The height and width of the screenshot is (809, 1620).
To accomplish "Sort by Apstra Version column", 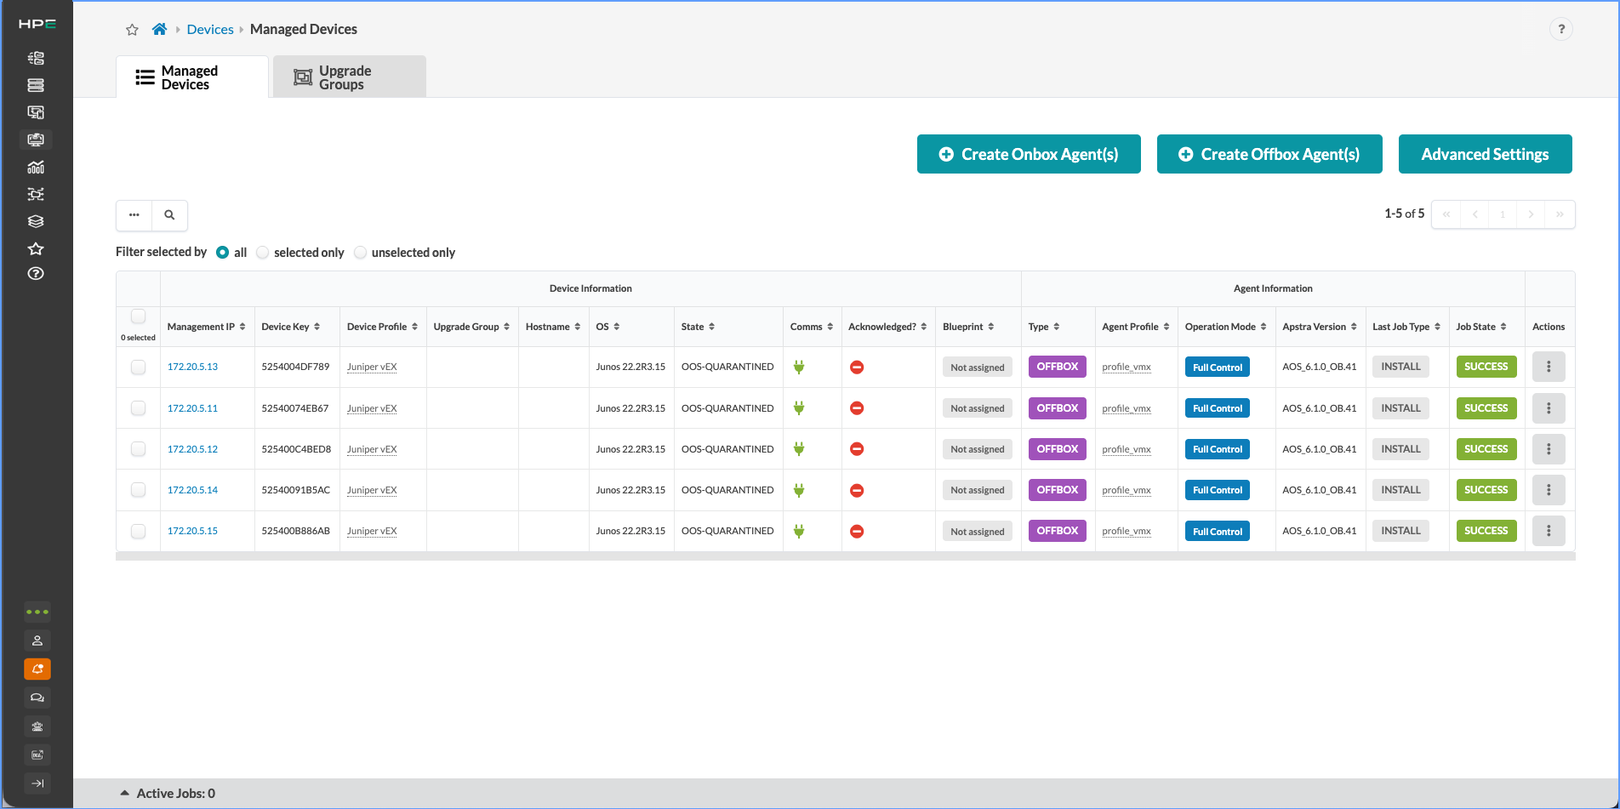I will pos(1320,327).
